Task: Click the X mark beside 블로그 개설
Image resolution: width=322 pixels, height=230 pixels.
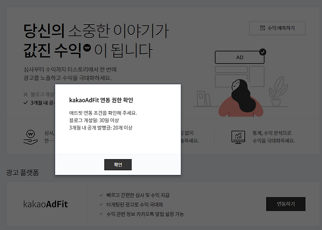Action: pyautogui.click(x=26, y=94)
